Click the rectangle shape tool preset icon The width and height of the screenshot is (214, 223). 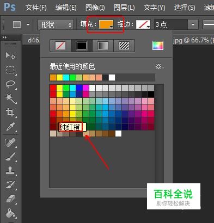pyautogui.click(x=17, y=24)
